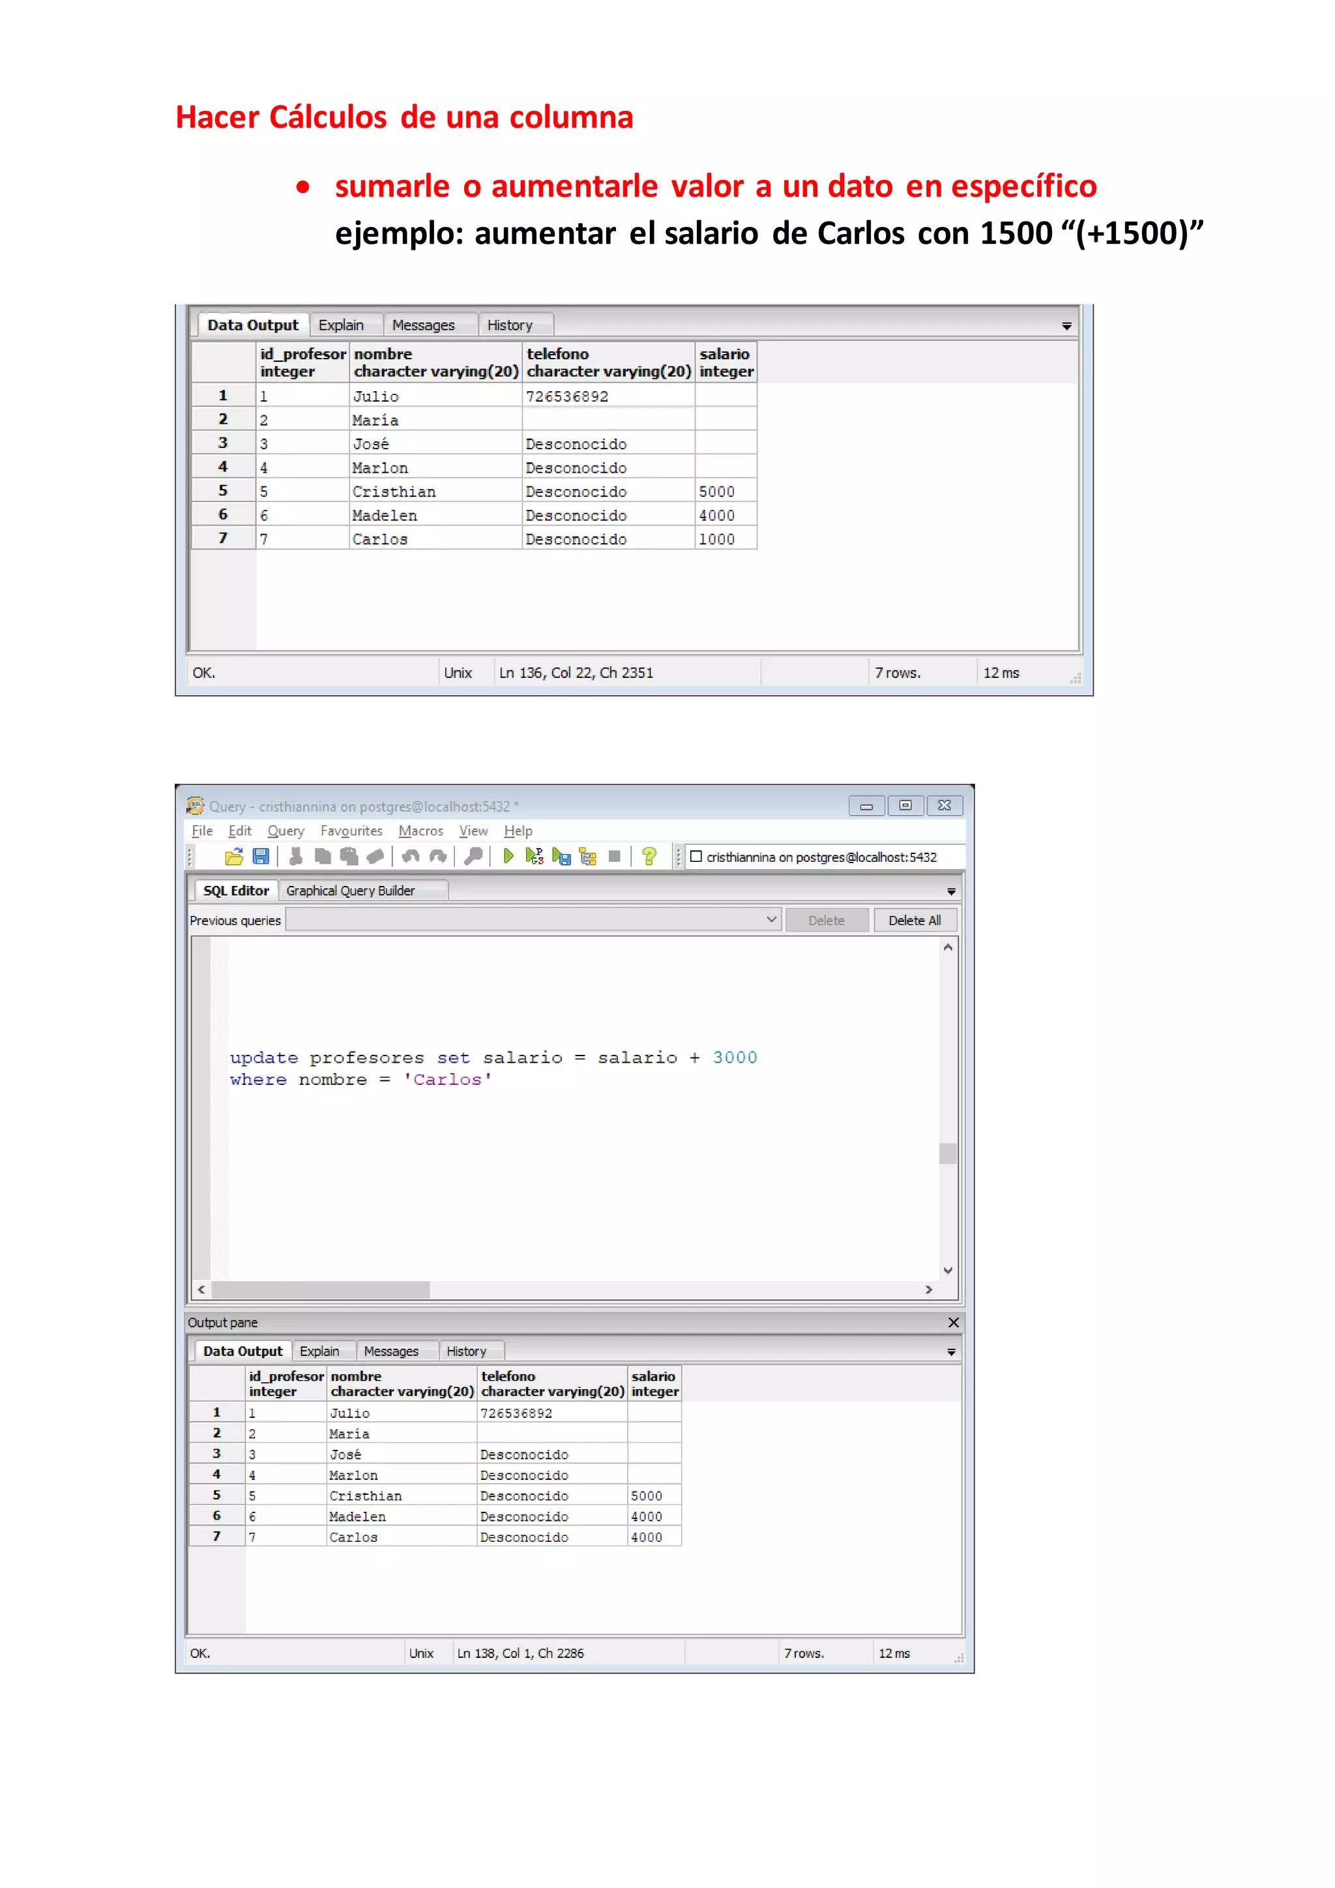
Task: Click Execute to file icon
Action: pyautogui.click(x=561, y=857)
